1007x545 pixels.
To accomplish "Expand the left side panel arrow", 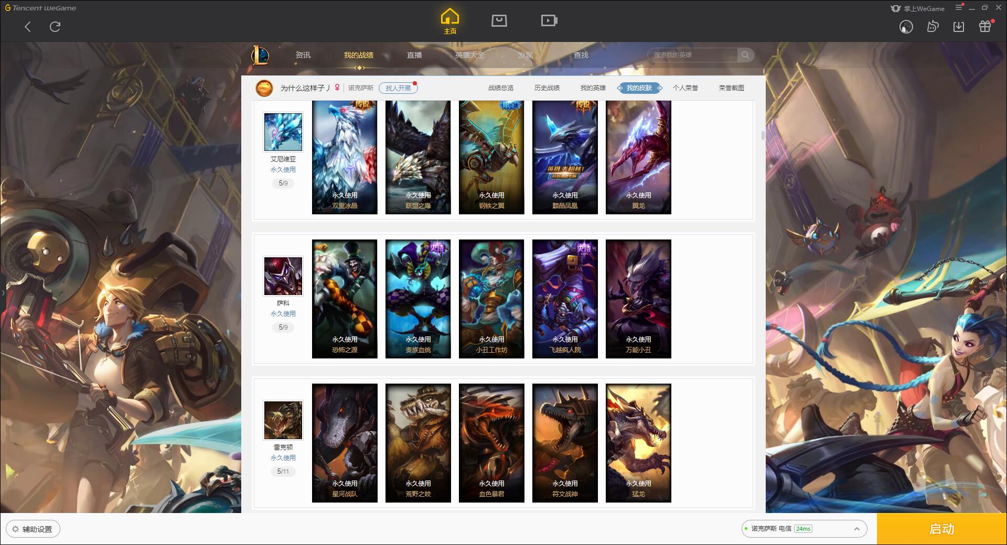I will click(x=3, y=293).
